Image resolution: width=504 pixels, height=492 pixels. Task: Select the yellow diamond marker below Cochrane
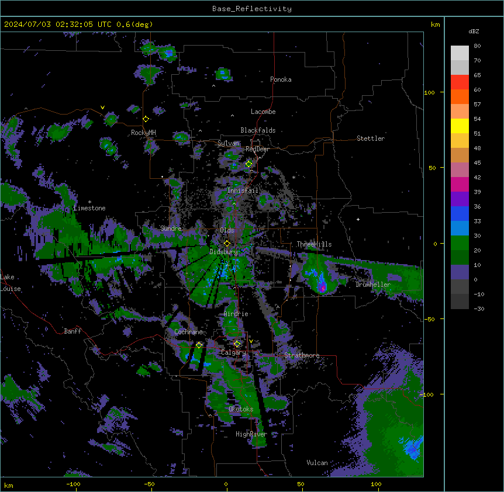[x=199, y=345]
